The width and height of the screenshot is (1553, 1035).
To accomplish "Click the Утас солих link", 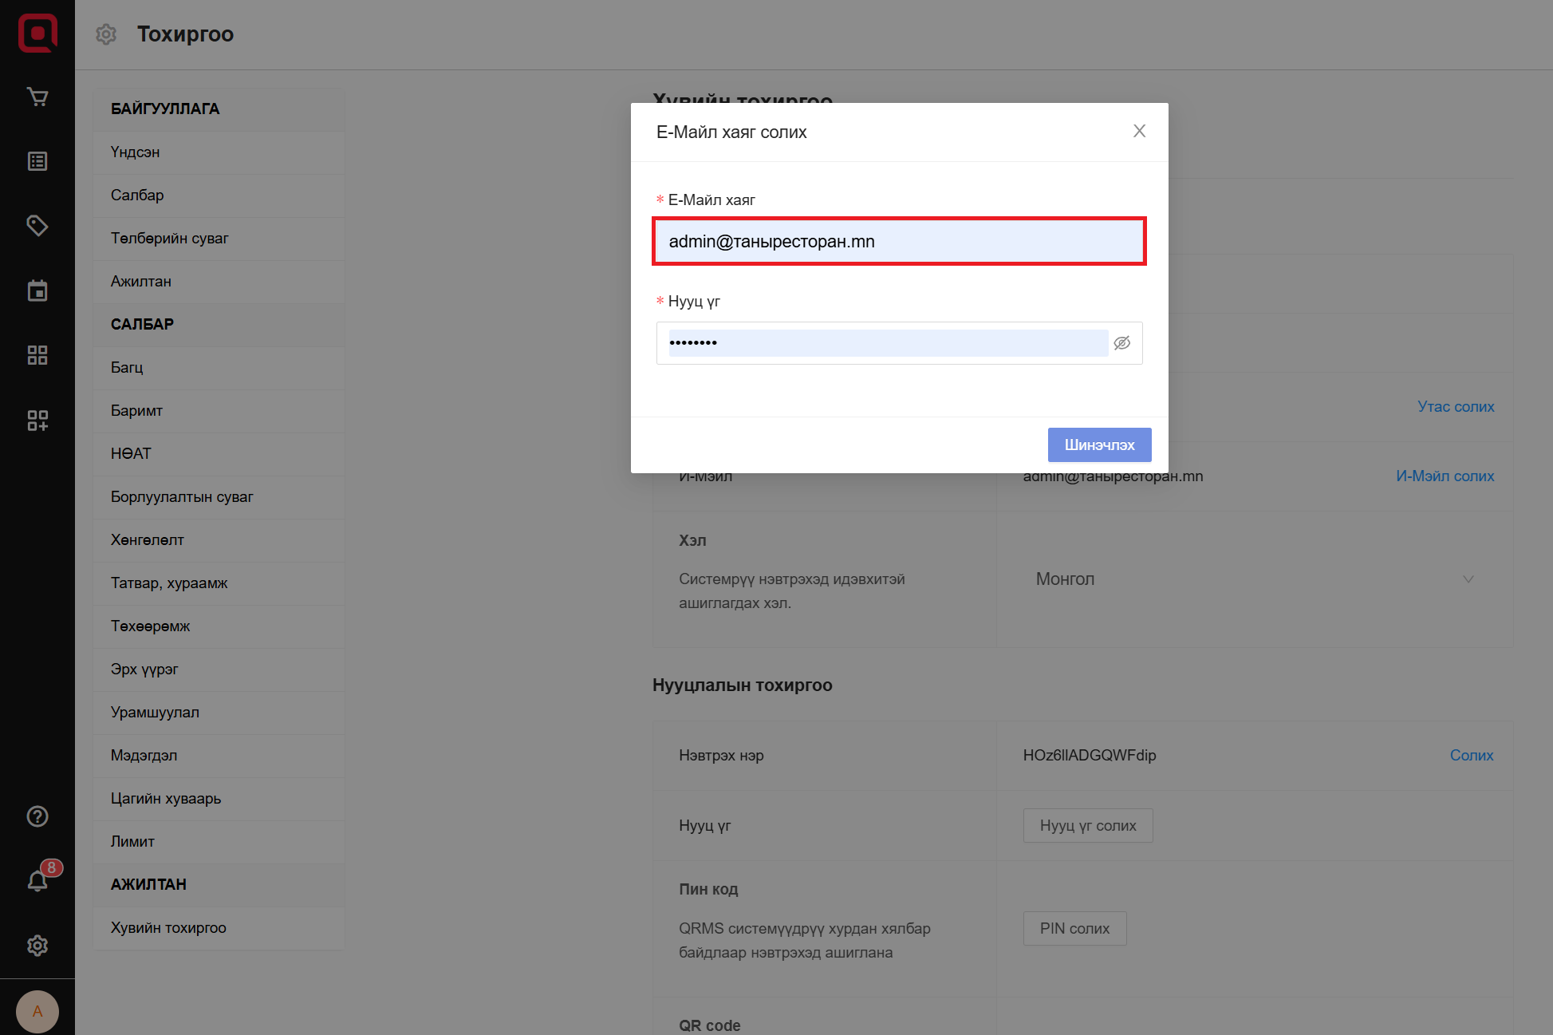I will click(x=1456, y=407).
